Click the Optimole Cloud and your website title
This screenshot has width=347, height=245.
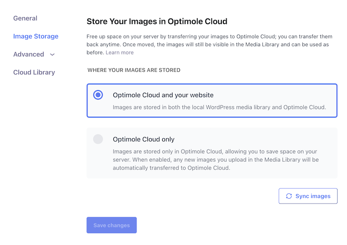tap(163, 95)
